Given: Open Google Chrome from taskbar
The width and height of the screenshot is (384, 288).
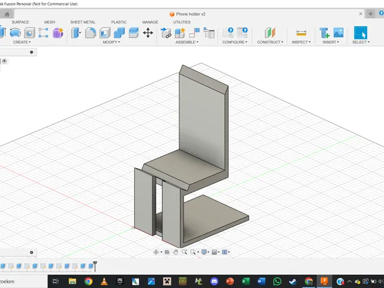Looking at the screenshot, I should tap(88, 281).
